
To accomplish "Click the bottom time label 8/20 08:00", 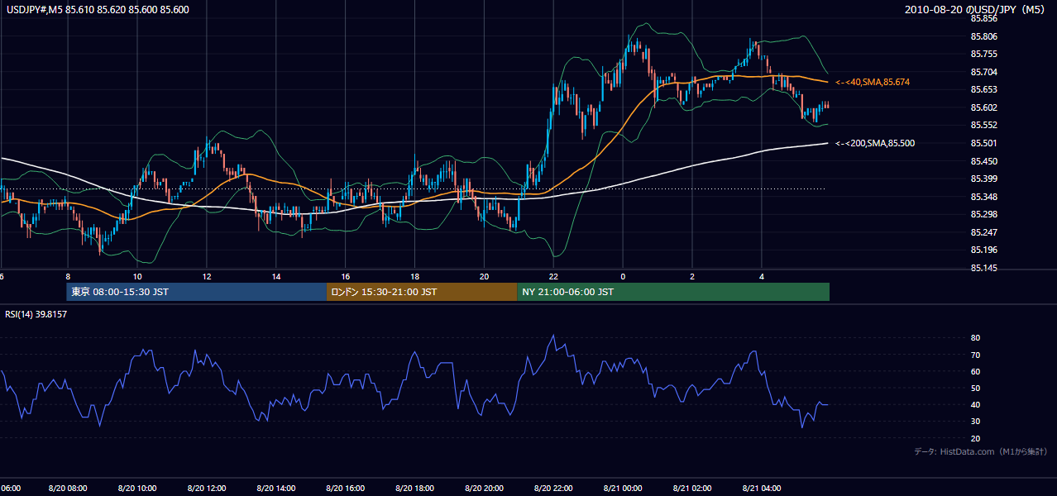I will tap(68, 489).
